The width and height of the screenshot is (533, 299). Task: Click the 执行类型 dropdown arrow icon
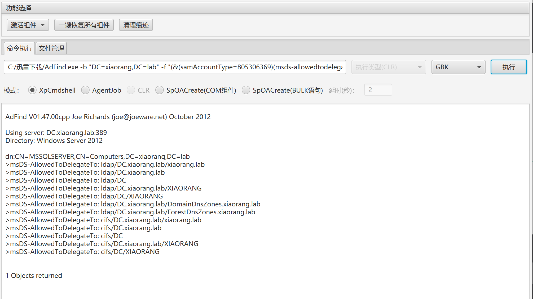click(x=420, y=67)
